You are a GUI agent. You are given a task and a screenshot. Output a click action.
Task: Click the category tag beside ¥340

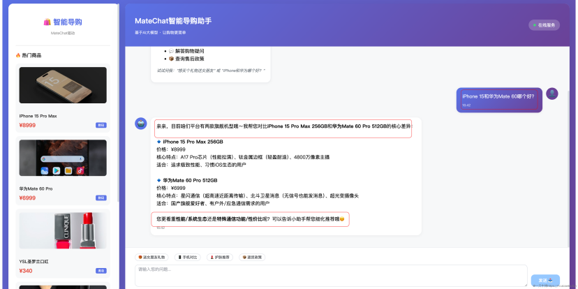pos(101,271)
